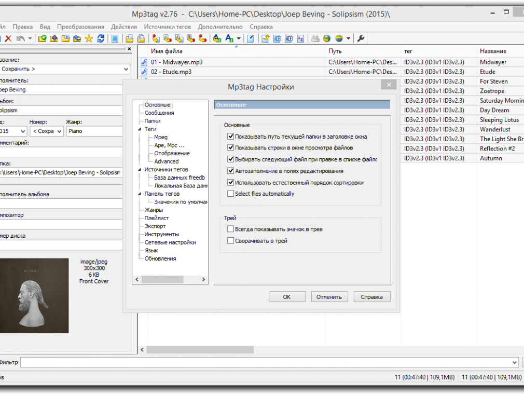Click the file list horizontal scrollbar thumb

pos(200,350)
